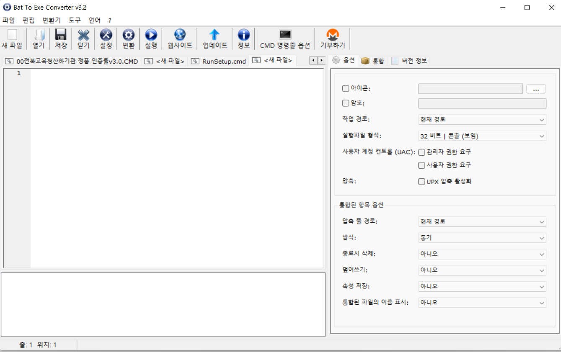Click the 사용자 계정 컨트롤 (UAC) label
This screenshot has height=352, width=561.
click(379, 152)
